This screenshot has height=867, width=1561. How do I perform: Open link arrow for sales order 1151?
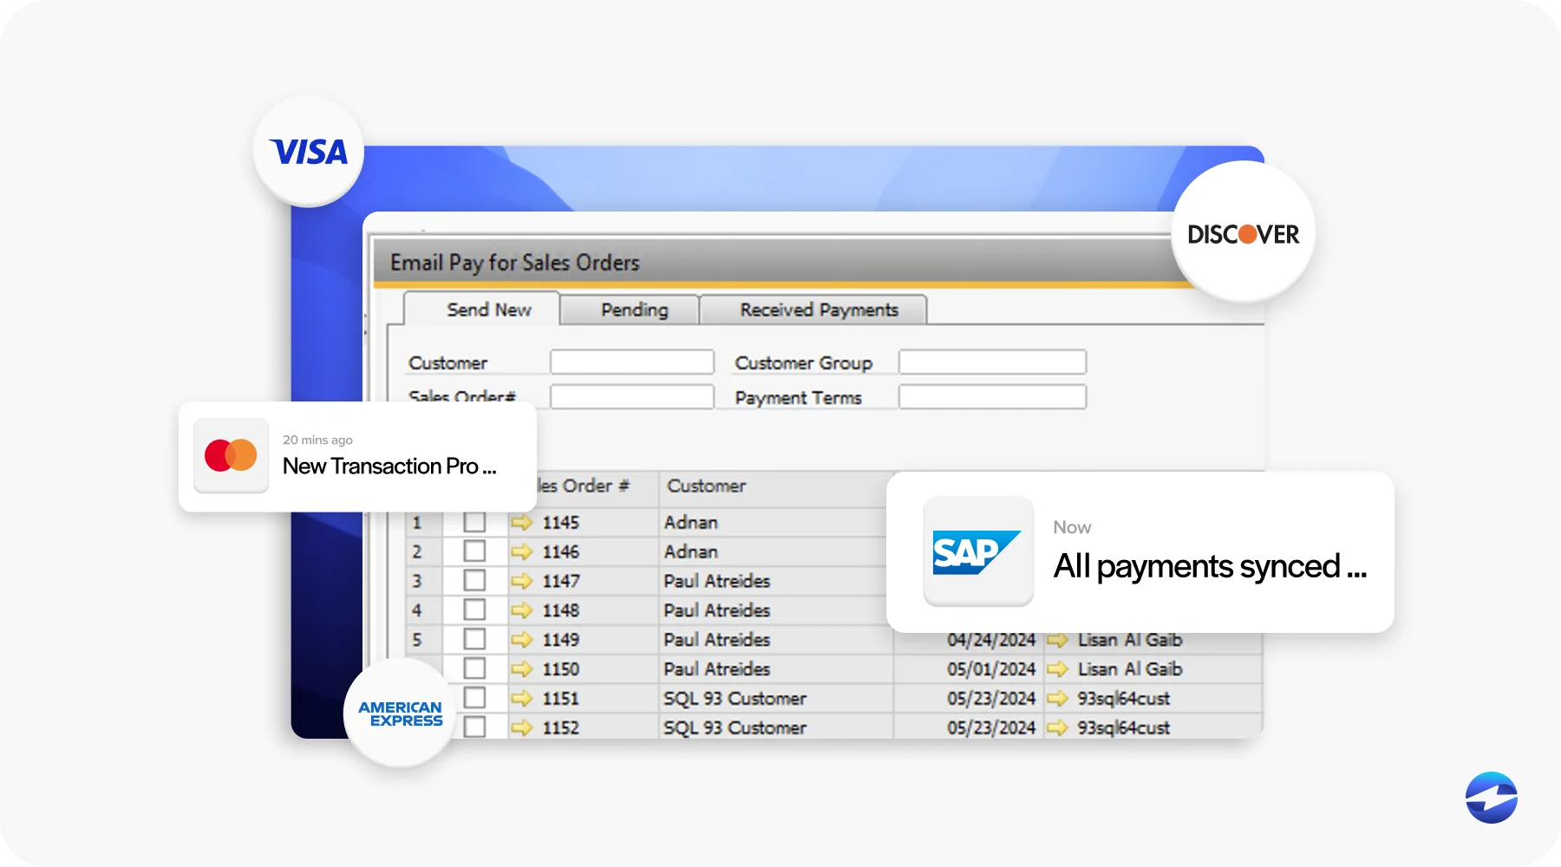[521, 699]
